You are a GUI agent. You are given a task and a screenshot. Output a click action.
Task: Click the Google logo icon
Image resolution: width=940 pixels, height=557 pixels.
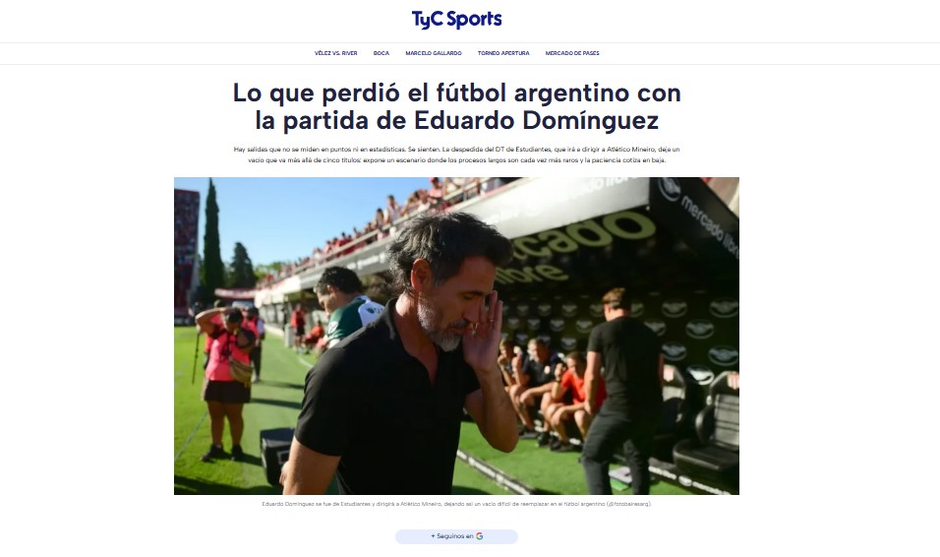[x=480, y=536]
